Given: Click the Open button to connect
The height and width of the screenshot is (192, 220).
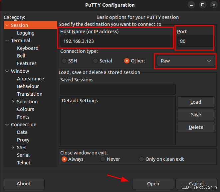Looking at the screenshot, I should (153, 184).
